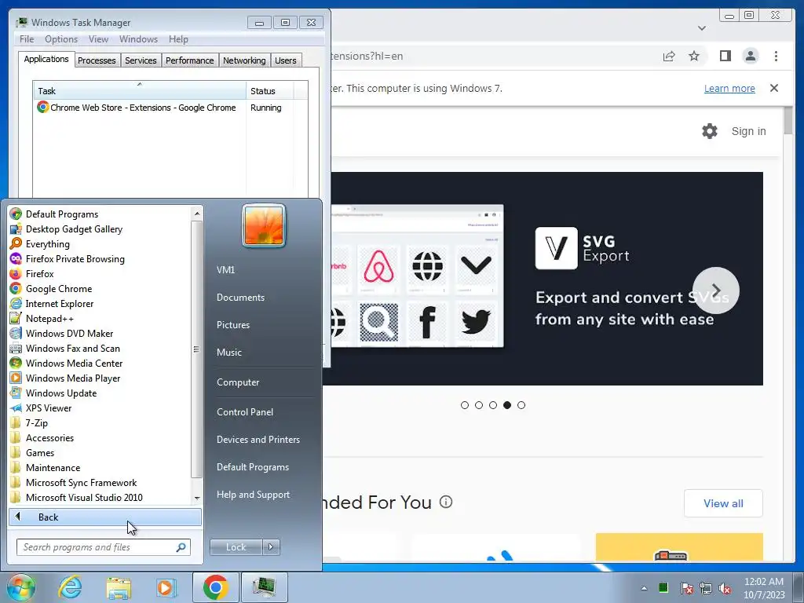Click the Action Center flag tray icon
This screenshot has height=603, width=804.
click(x=686, y=588)
